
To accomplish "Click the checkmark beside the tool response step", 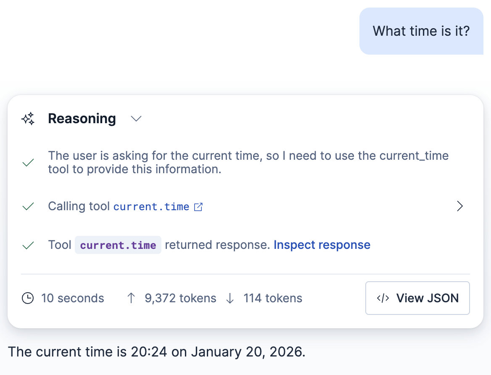I will coord(28,245).
